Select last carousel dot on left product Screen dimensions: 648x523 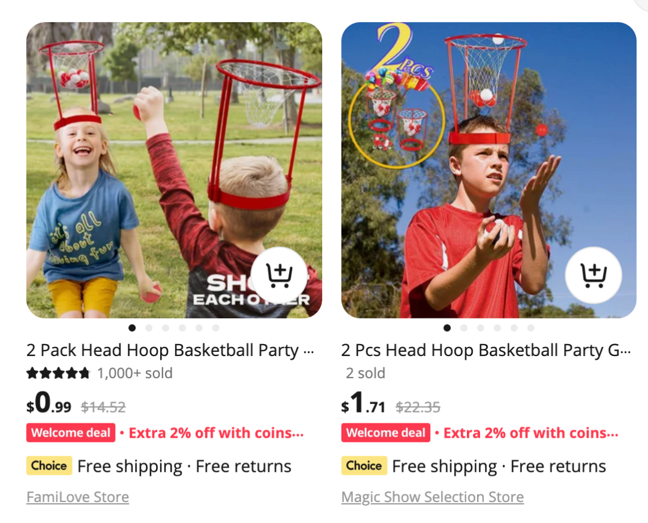pos(216,328)
